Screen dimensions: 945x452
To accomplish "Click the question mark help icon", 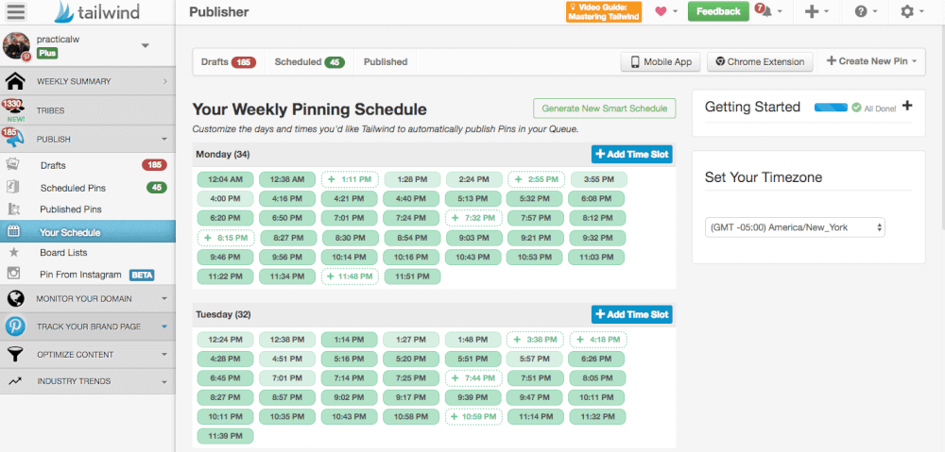I will [860, 11].
